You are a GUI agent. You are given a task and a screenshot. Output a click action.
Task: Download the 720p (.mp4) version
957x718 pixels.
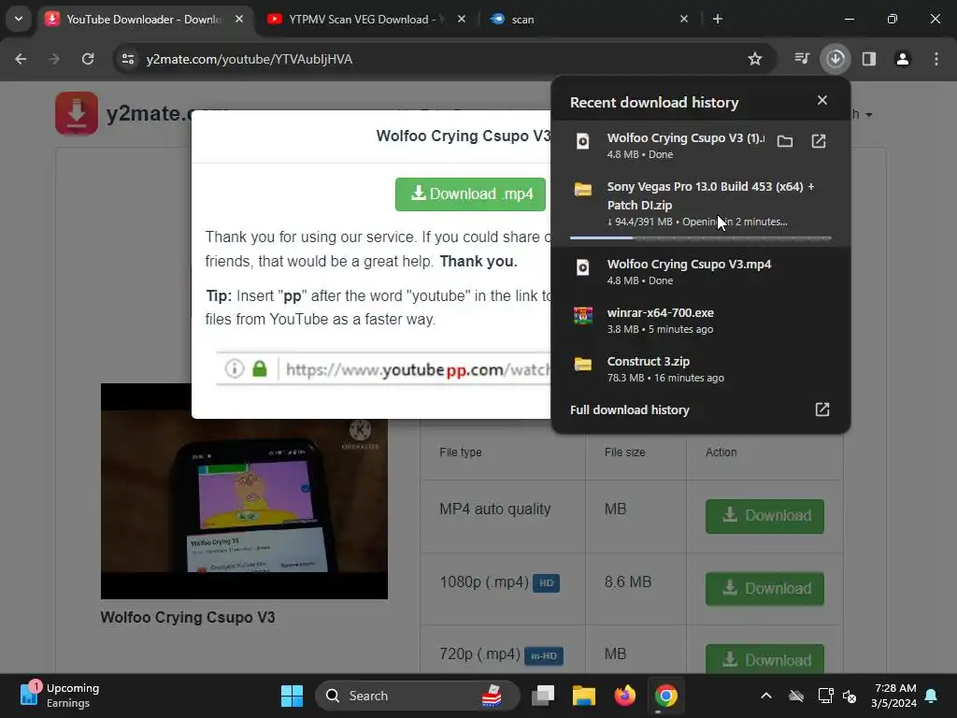(x=764, y=659)
